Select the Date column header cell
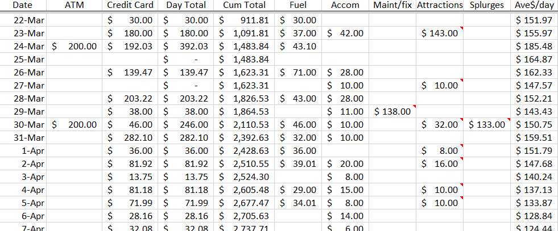This screenshot has height=231, width=558. [x=22, y=5]
